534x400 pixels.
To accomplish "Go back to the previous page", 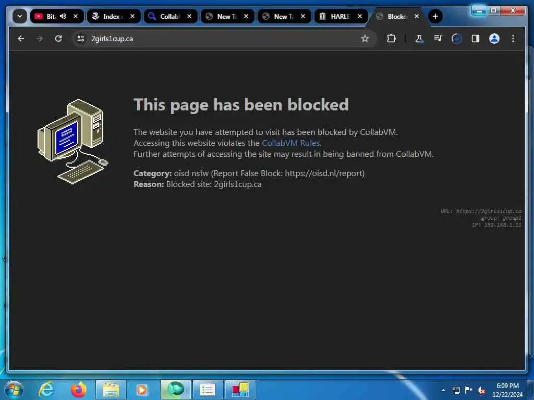I will point(21,39).
